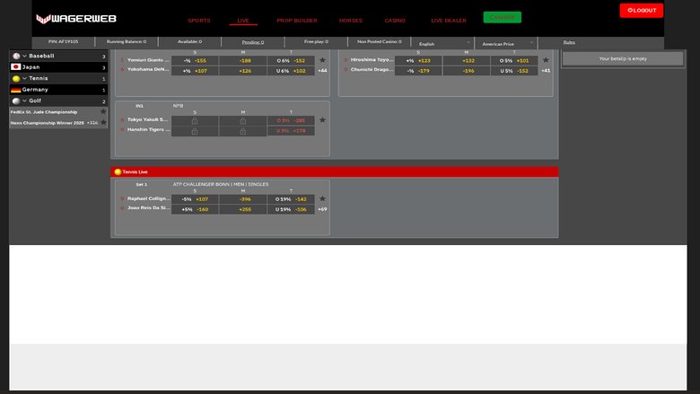The width and height of the screenshot is (700, 394).
Task: Star the Raphael Collignon tennis match
Action: 322,198
